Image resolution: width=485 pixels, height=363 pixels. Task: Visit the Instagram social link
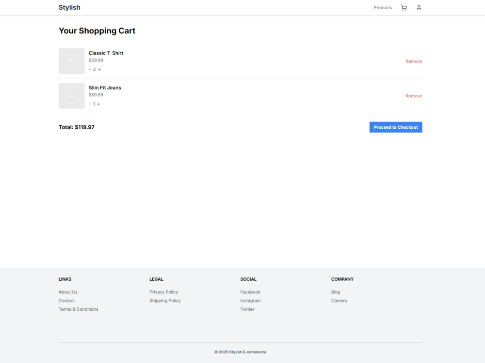point(250,301)
